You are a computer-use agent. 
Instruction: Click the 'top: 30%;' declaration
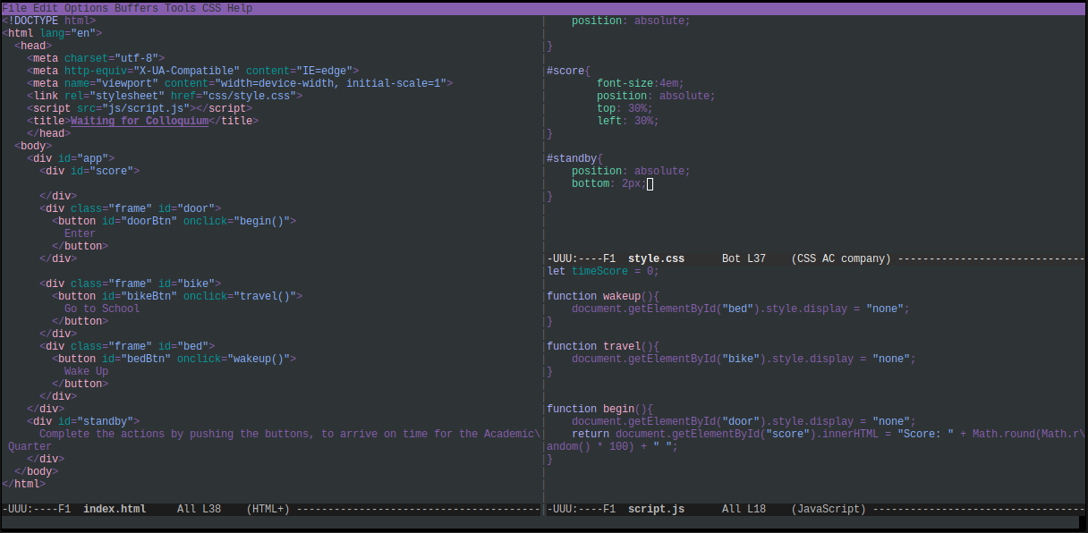[625, 108]
